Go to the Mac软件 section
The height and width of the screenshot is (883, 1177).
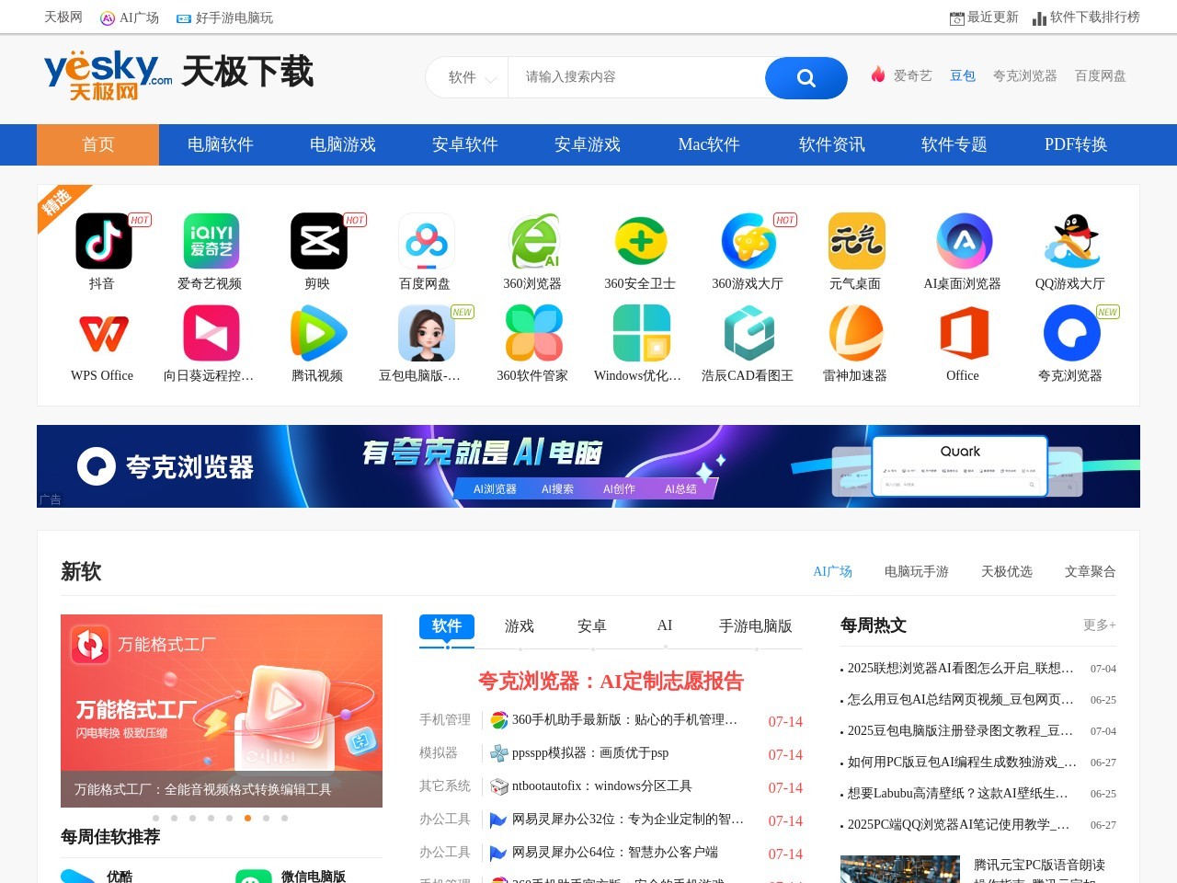click(708, 144)
